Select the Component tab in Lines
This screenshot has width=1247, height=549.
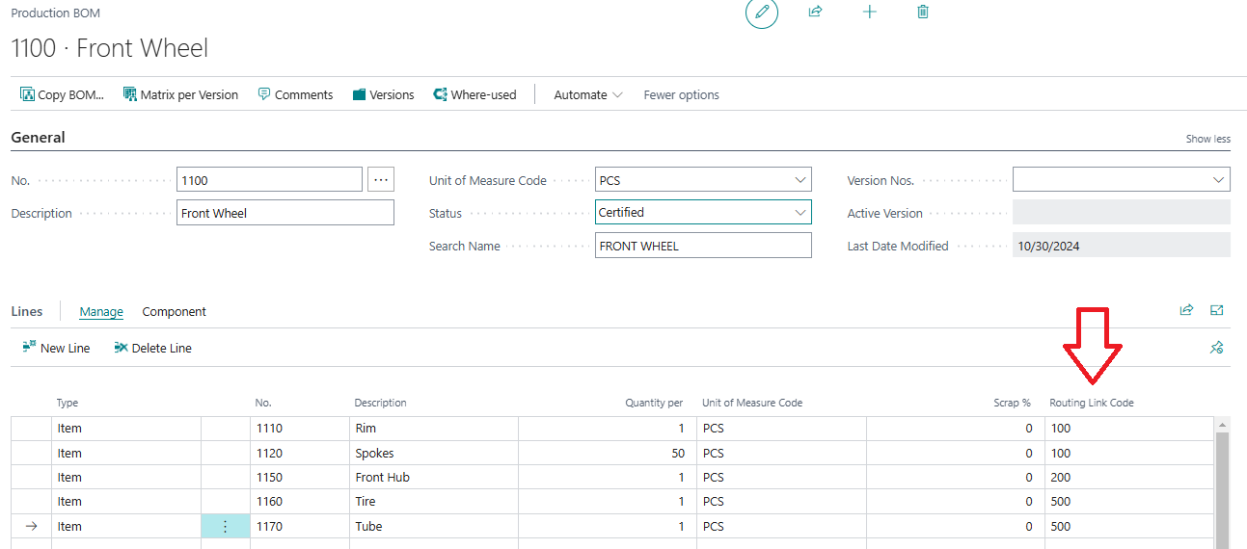(175, 311)
